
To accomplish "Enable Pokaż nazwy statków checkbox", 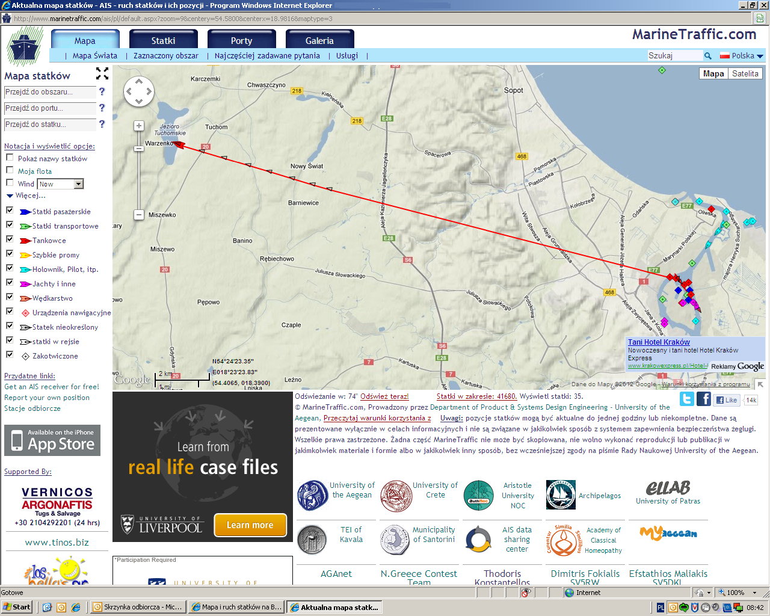I will click(x=10, y=158).
